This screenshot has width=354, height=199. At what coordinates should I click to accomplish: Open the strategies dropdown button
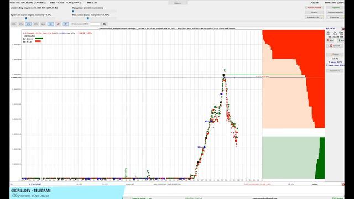336,17
